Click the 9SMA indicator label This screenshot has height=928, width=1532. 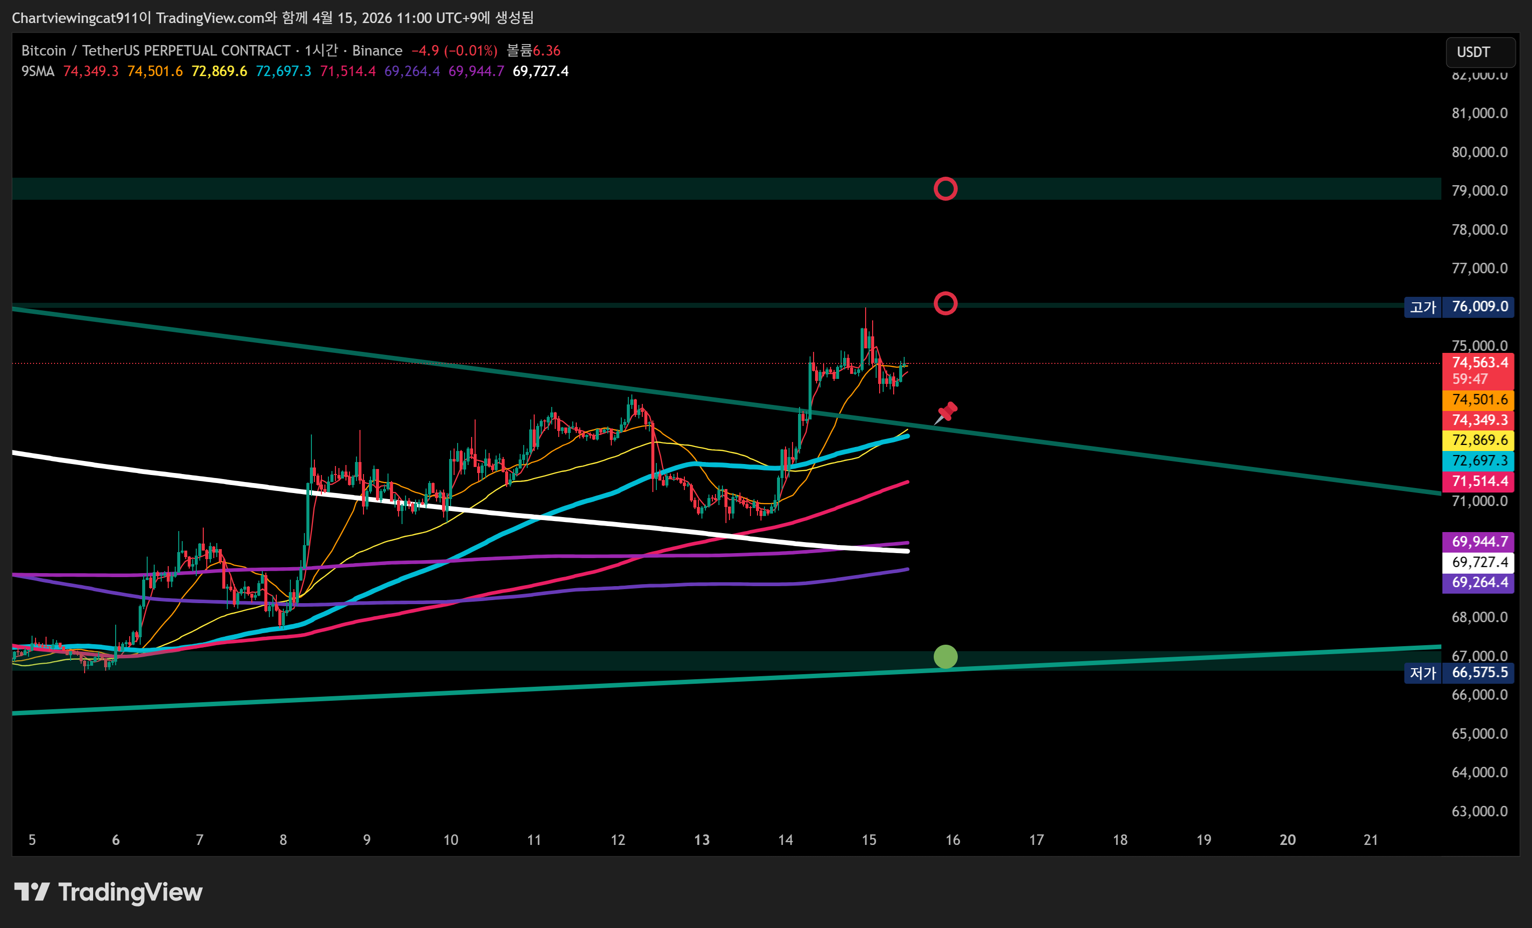click(x=38, y=71)
